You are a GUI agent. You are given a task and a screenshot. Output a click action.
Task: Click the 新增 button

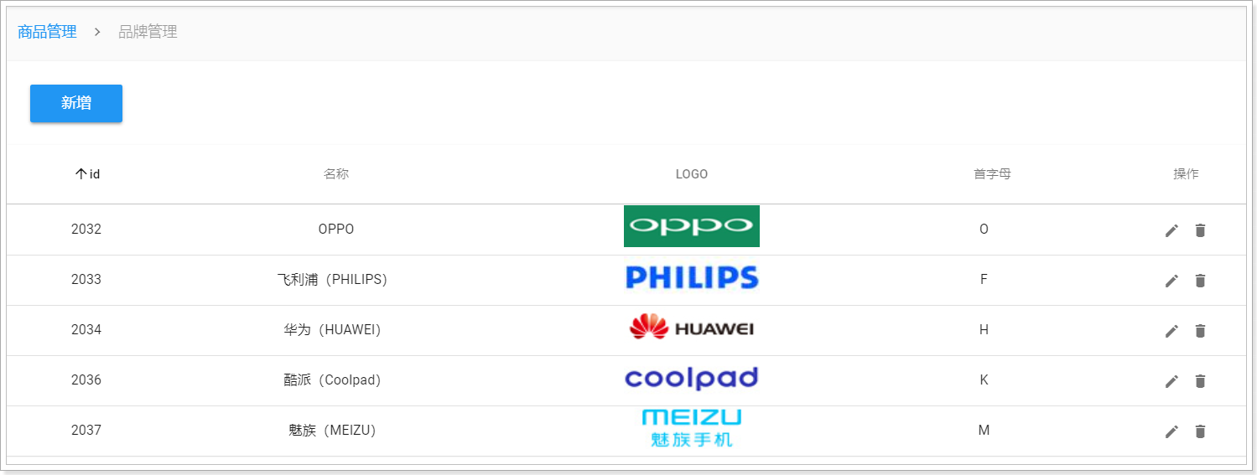point(76,103)
